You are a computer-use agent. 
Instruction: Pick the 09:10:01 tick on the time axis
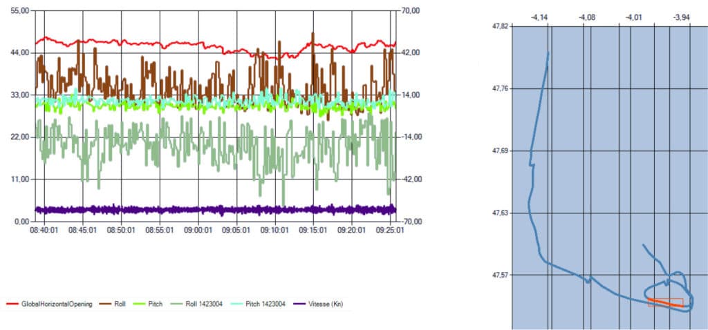pos(274,231)
